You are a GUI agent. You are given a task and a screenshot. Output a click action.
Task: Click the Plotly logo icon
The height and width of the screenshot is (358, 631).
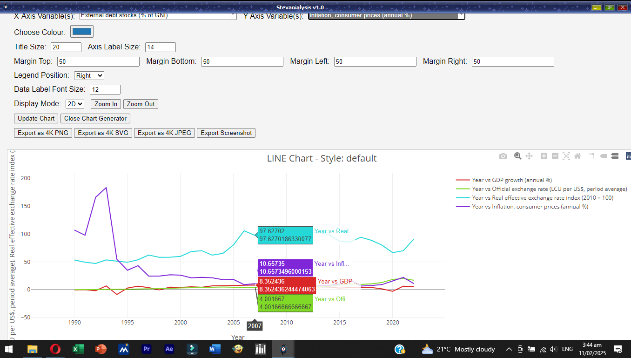[628, 156]
